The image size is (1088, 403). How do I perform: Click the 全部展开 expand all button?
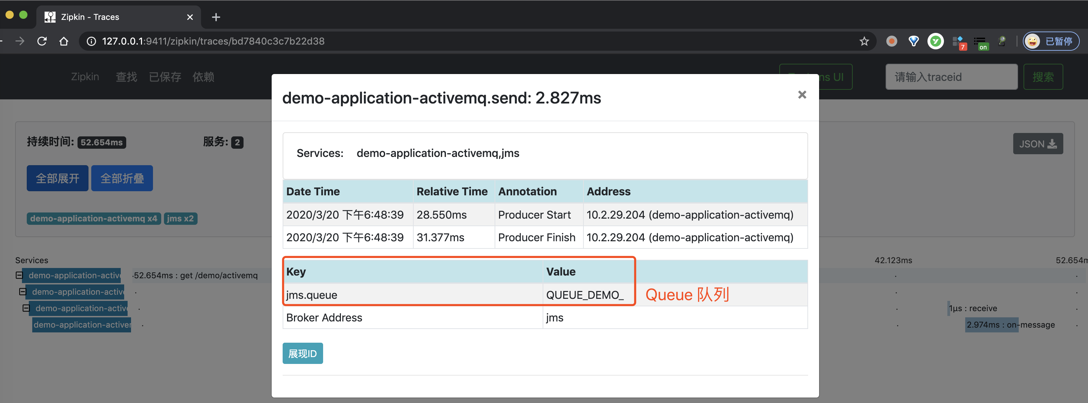(57, 178)
